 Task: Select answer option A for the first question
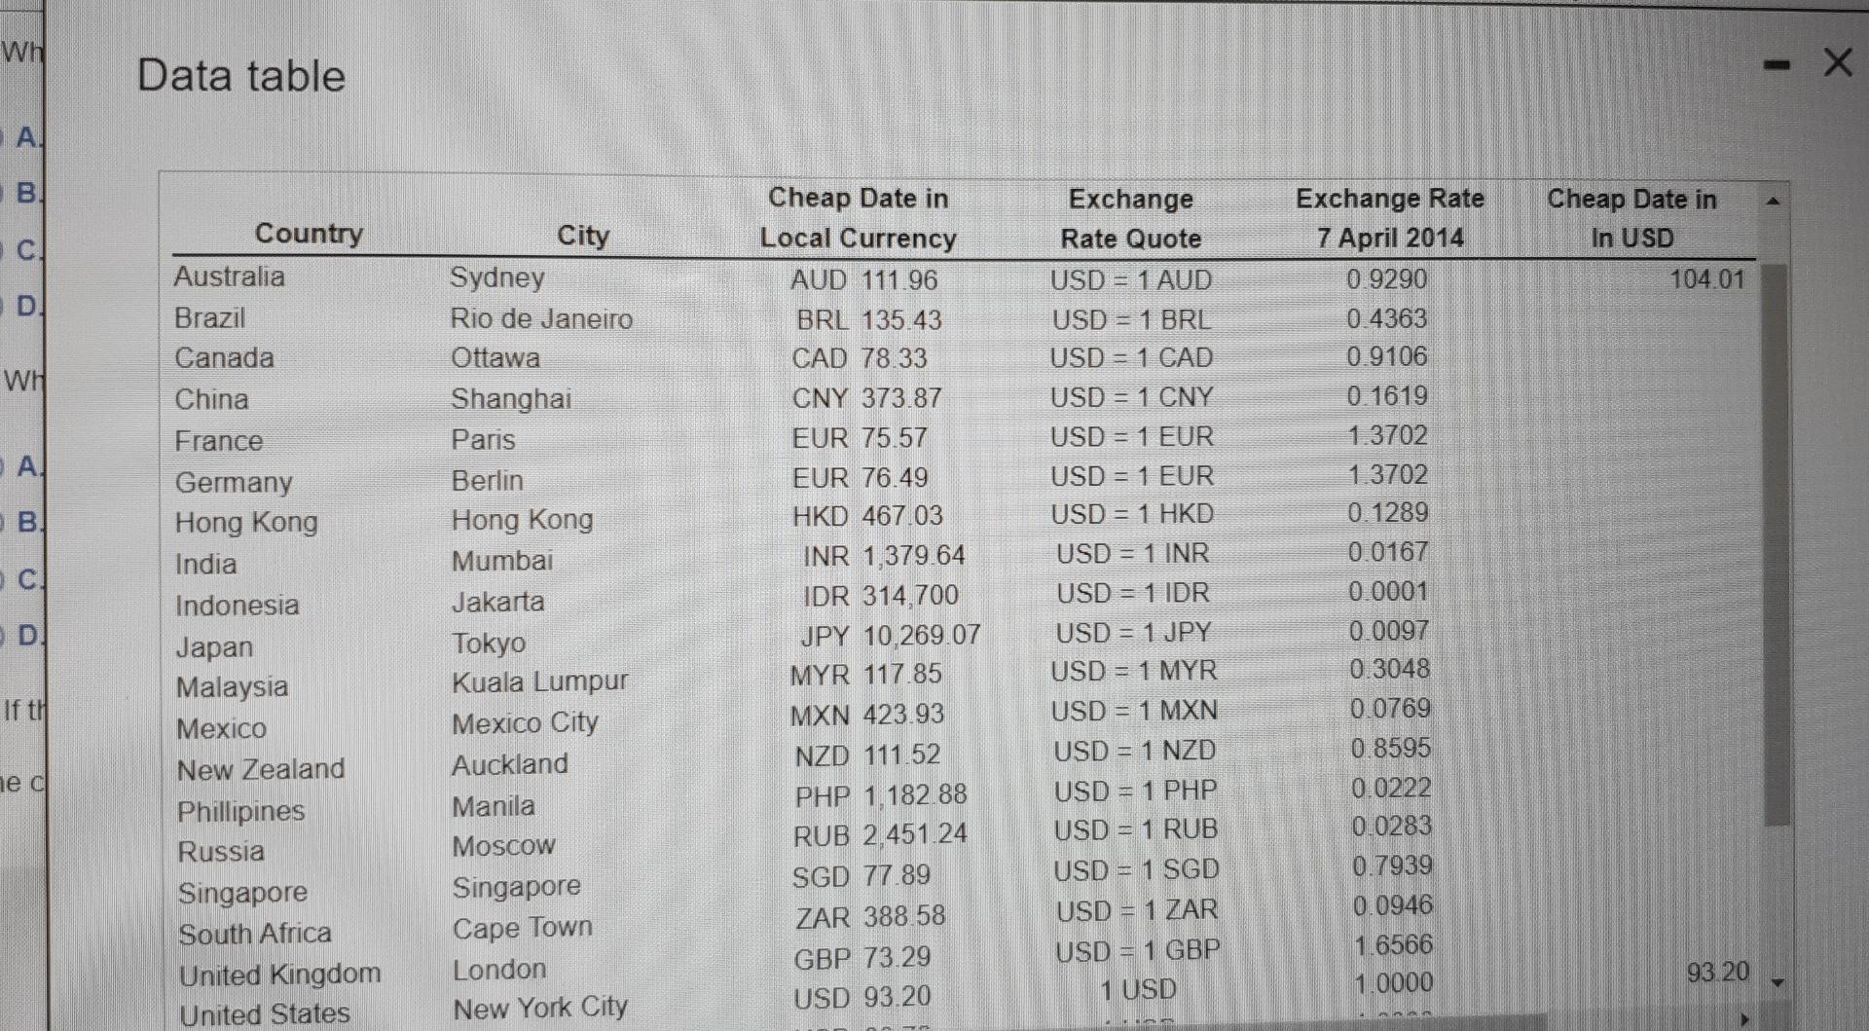tap(29, 137)
